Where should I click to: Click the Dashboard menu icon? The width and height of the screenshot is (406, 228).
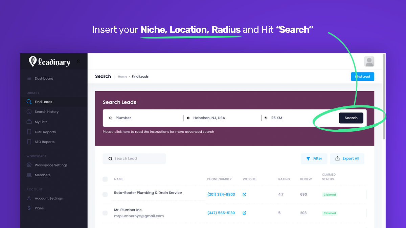pyautogui.click(x=29, y=79)
